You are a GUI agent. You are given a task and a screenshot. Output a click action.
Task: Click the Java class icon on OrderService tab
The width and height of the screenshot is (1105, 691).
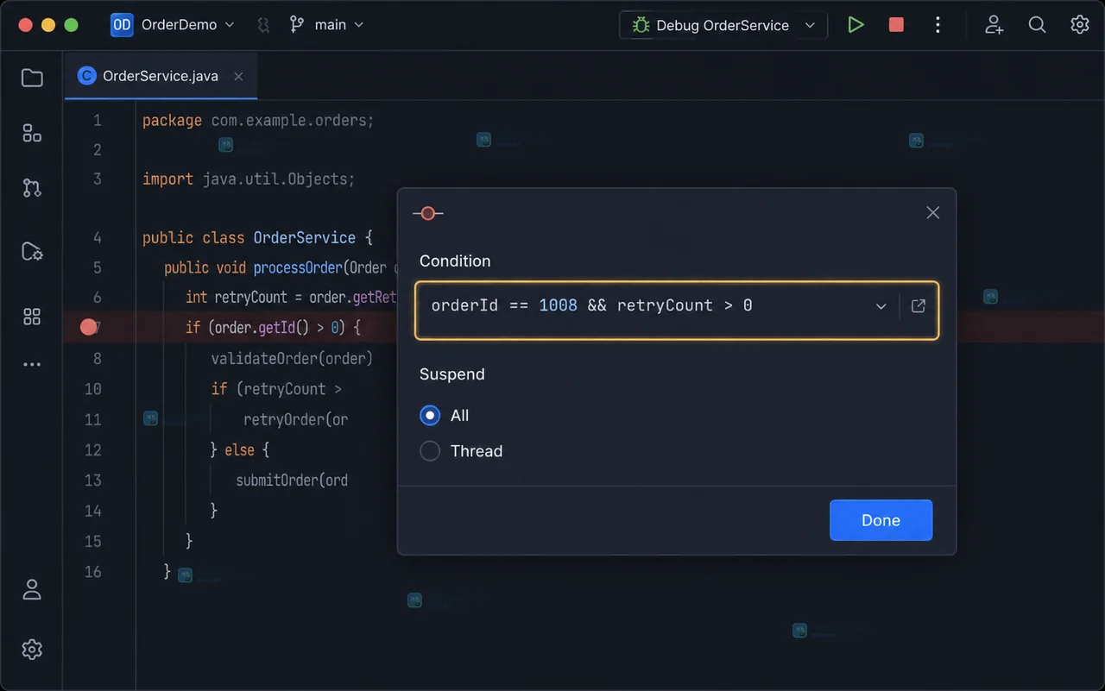86,76
